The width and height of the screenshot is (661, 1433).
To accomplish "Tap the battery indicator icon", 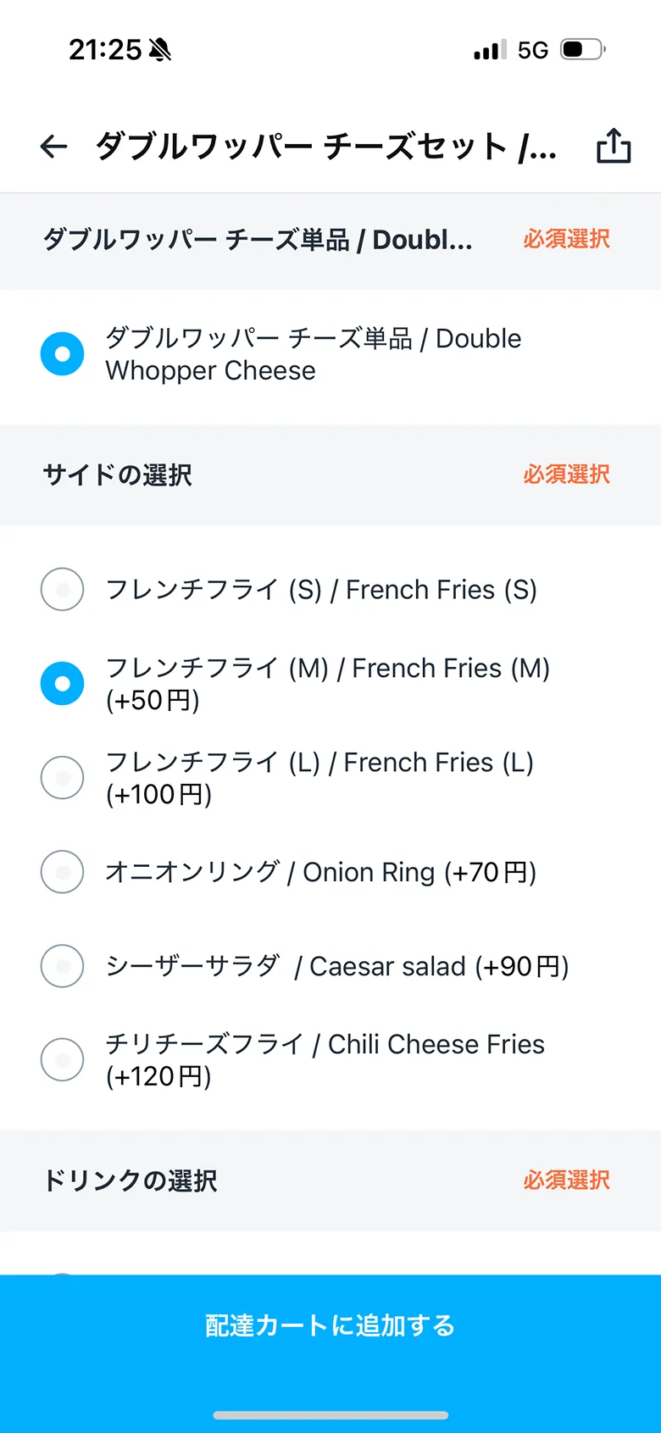I will [583, 49].
